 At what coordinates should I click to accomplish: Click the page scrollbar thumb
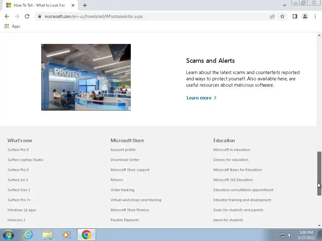tap(319, 173)
